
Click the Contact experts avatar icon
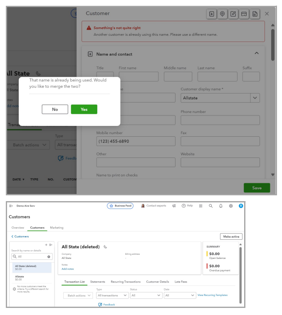point(143,206)
